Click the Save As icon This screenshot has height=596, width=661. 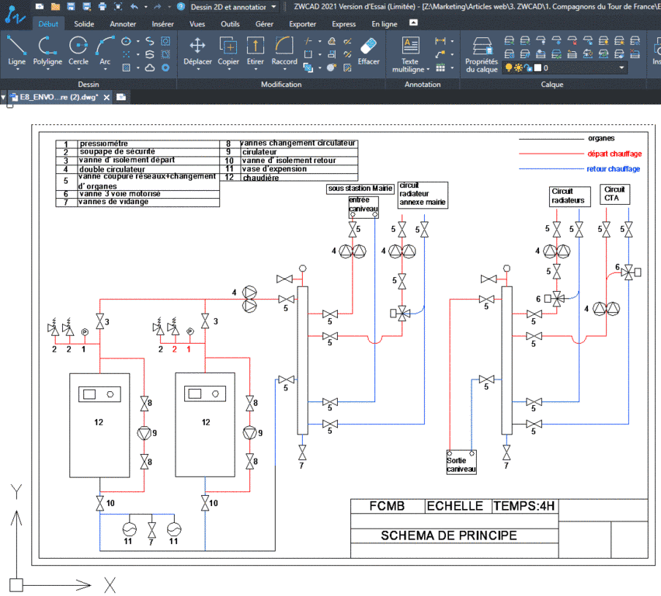point(87,6)
